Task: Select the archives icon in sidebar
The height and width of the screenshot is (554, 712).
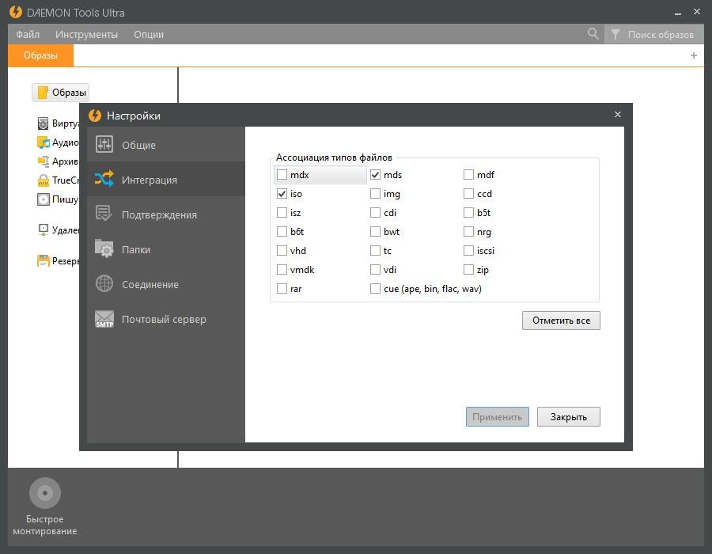Action: (44, 161)
